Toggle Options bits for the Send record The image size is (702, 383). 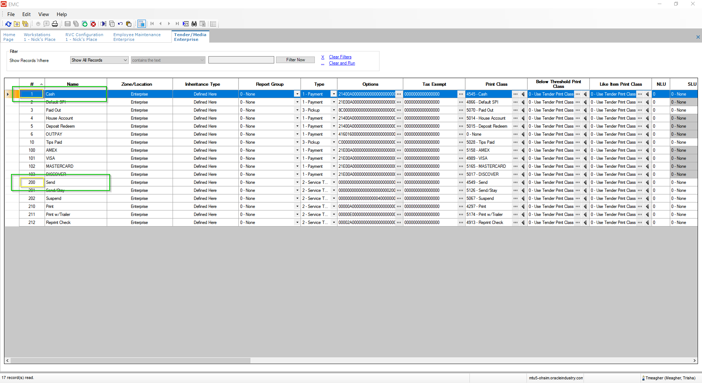point(399,182)
